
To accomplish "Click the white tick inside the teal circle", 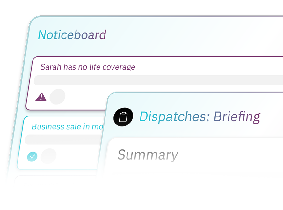I will point(32,156).
